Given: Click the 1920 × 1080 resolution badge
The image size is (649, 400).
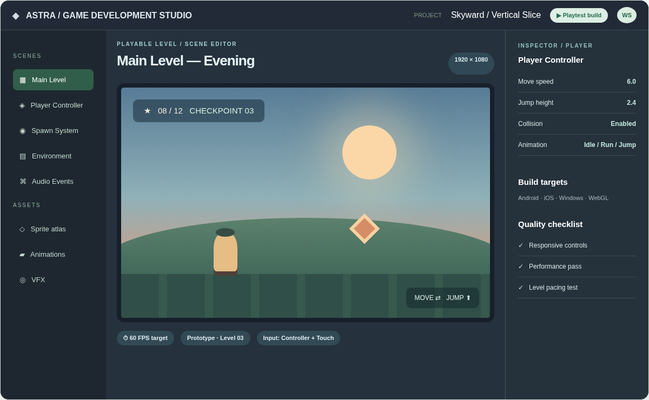Looking at the screenshot, I should [x=471, y=63].
